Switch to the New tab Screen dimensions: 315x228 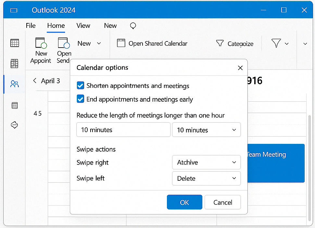point(110,26)
